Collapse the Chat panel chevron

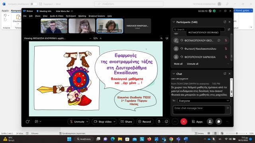click(x=174, y=74)
